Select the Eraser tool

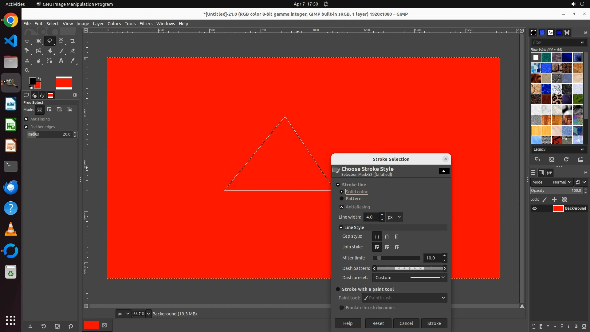coord(73,51)
